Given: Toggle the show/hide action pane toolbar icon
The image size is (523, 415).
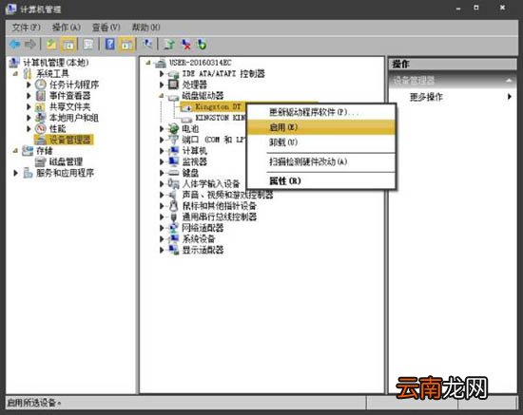Looking at the screenshot, I should (x=126, y=44).
